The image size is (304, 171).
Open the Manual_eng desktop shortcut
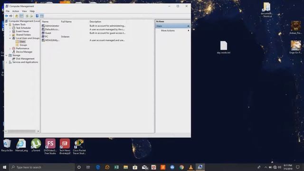(x=21, y=145)
